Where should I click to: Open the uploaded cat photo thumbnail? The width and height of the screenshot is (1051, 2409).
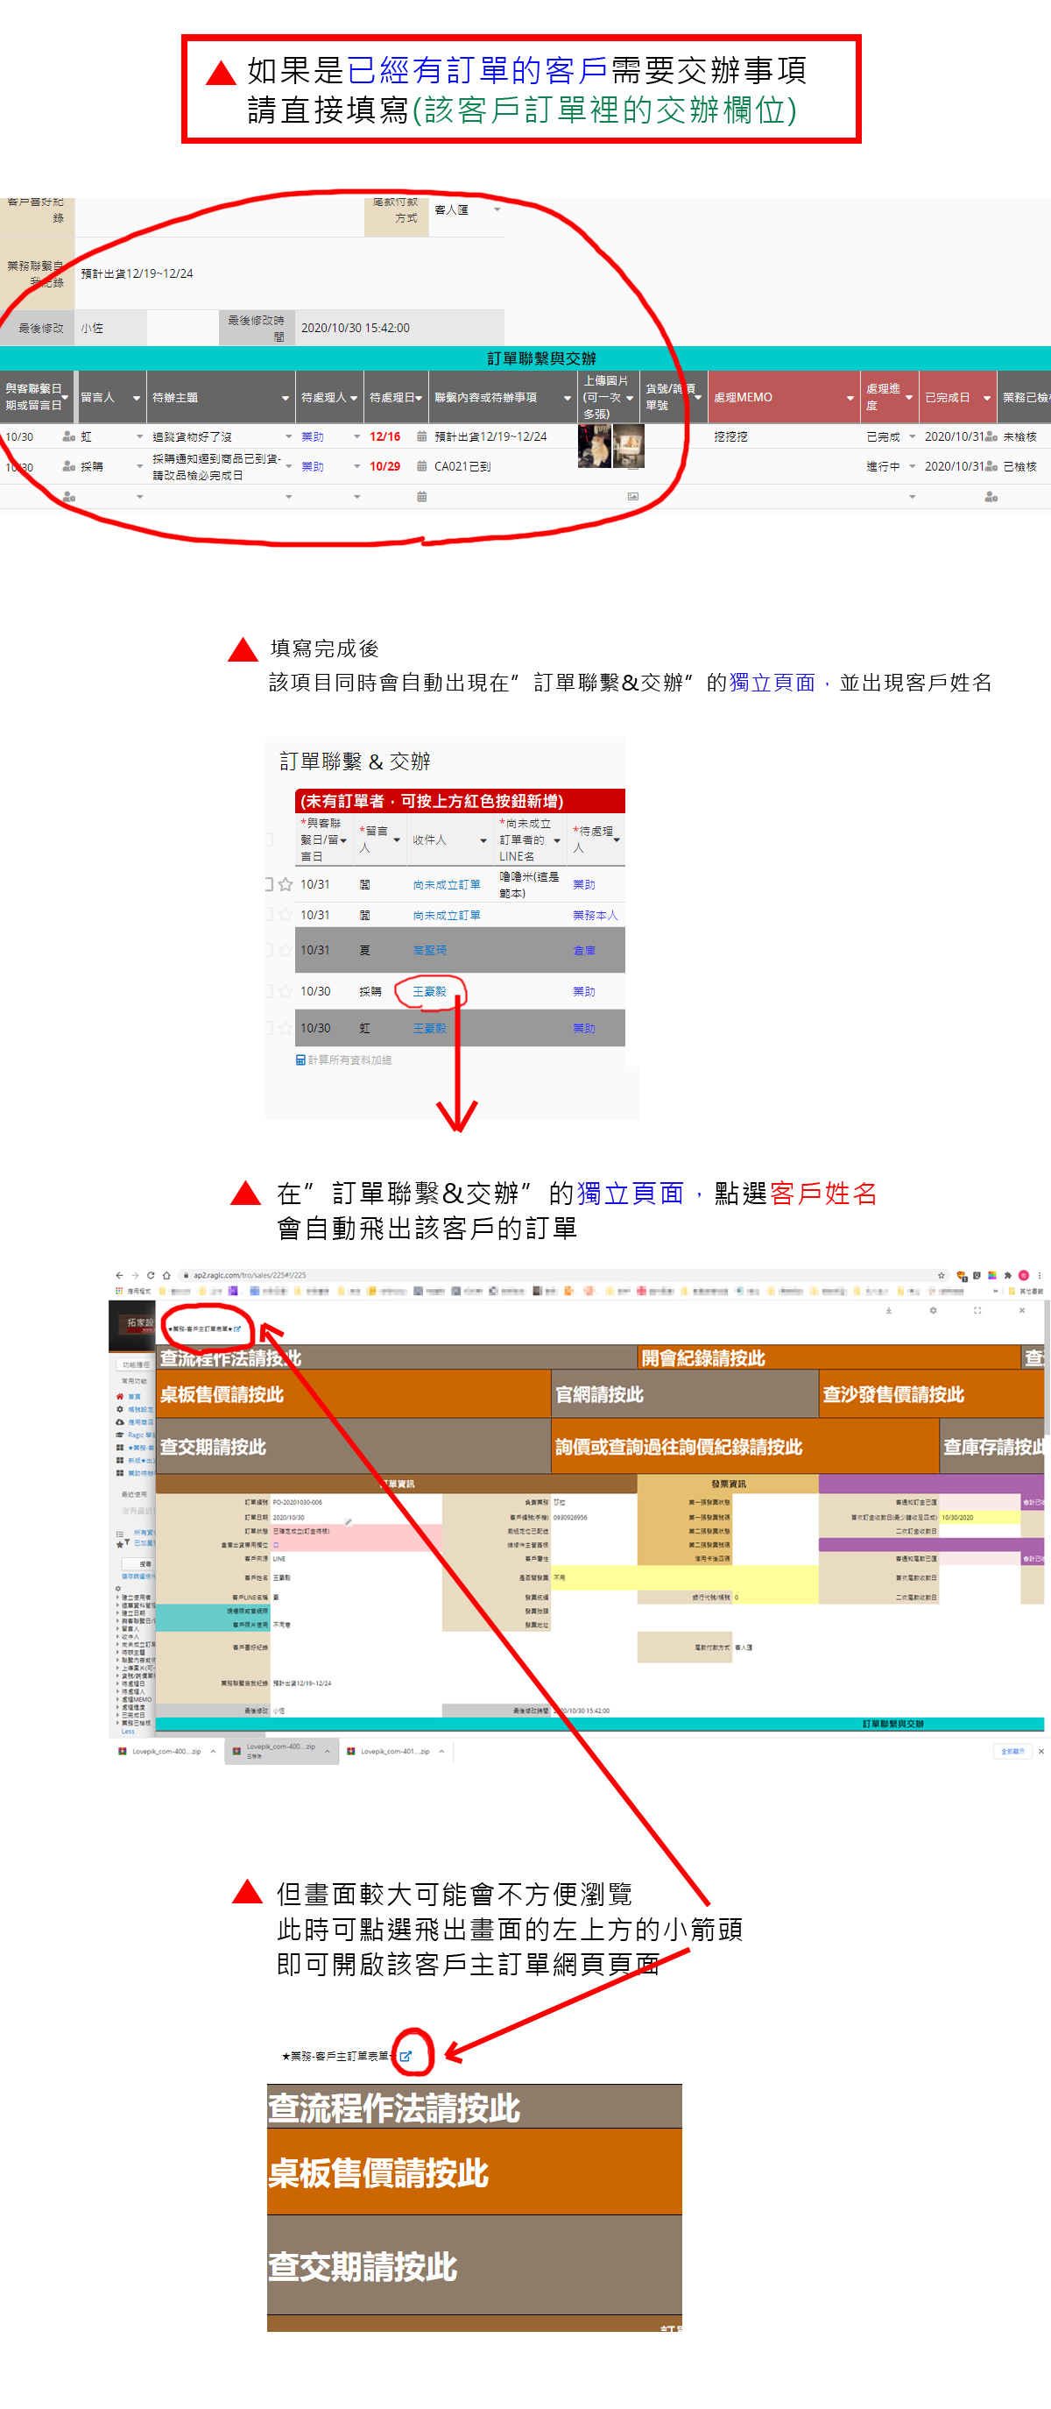(595, 445)
